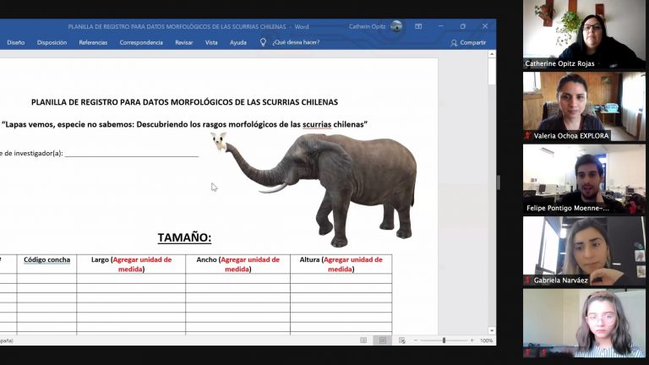The image size is (649, 365).
Task: Click the divider handle between share and videos
Action: (x=499, y=182)
